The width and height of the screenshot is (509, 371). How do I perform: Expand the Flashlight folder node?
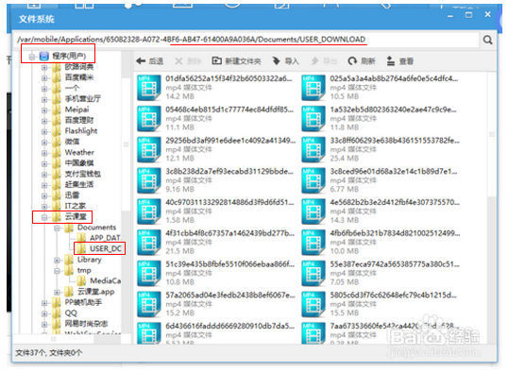(x=44, y=131)
